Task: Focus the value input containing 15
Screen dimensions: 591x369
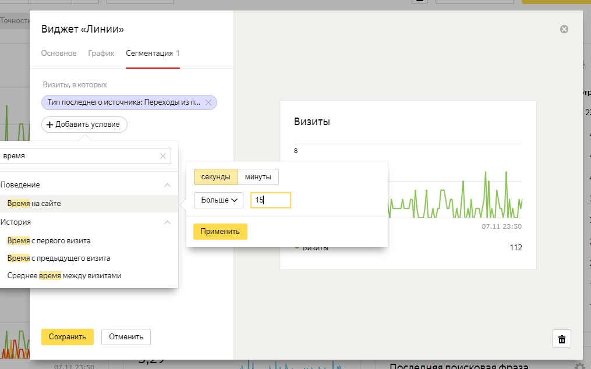Action: pos(270,200)
